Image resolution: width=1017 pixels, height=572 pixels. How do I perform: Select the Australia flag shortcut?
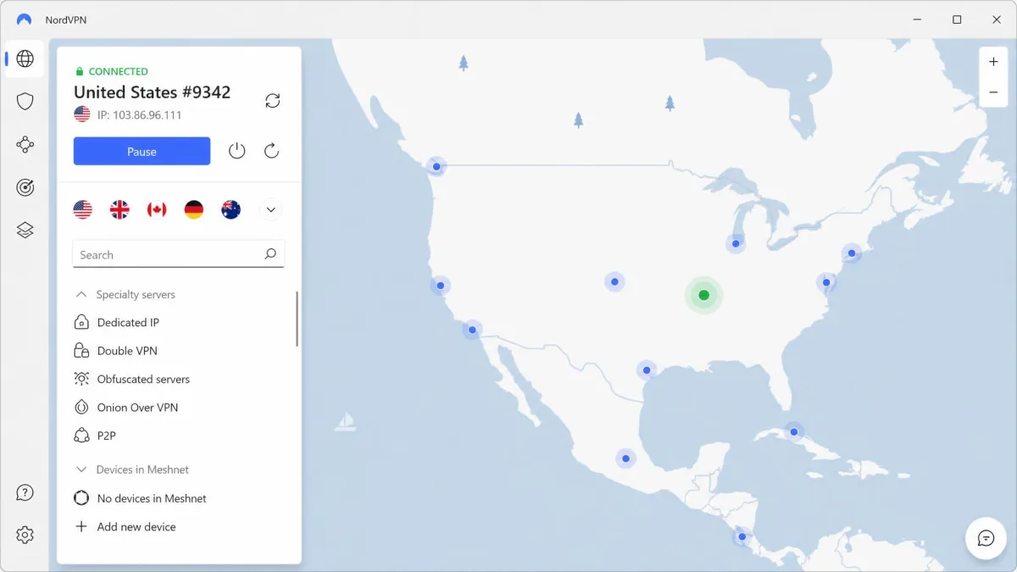point(231,209)
